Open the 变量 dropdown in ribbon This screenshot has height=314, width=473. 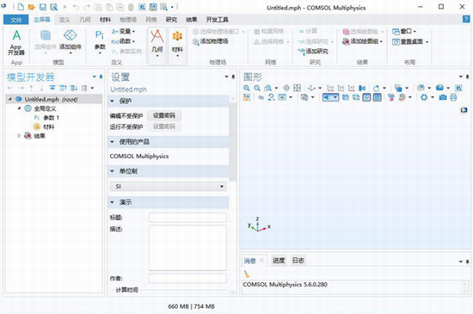click(123, 31)
